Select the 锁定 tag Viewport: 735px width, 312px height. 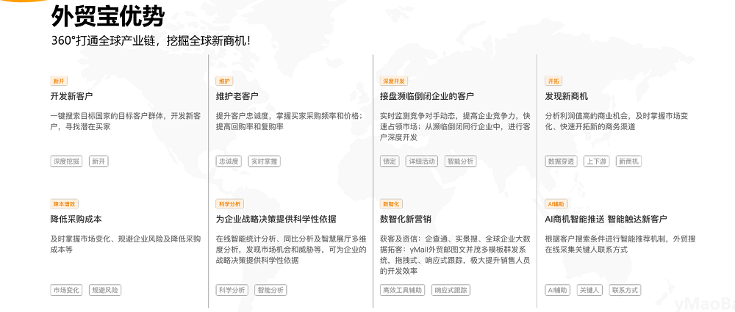coord(390,162)
